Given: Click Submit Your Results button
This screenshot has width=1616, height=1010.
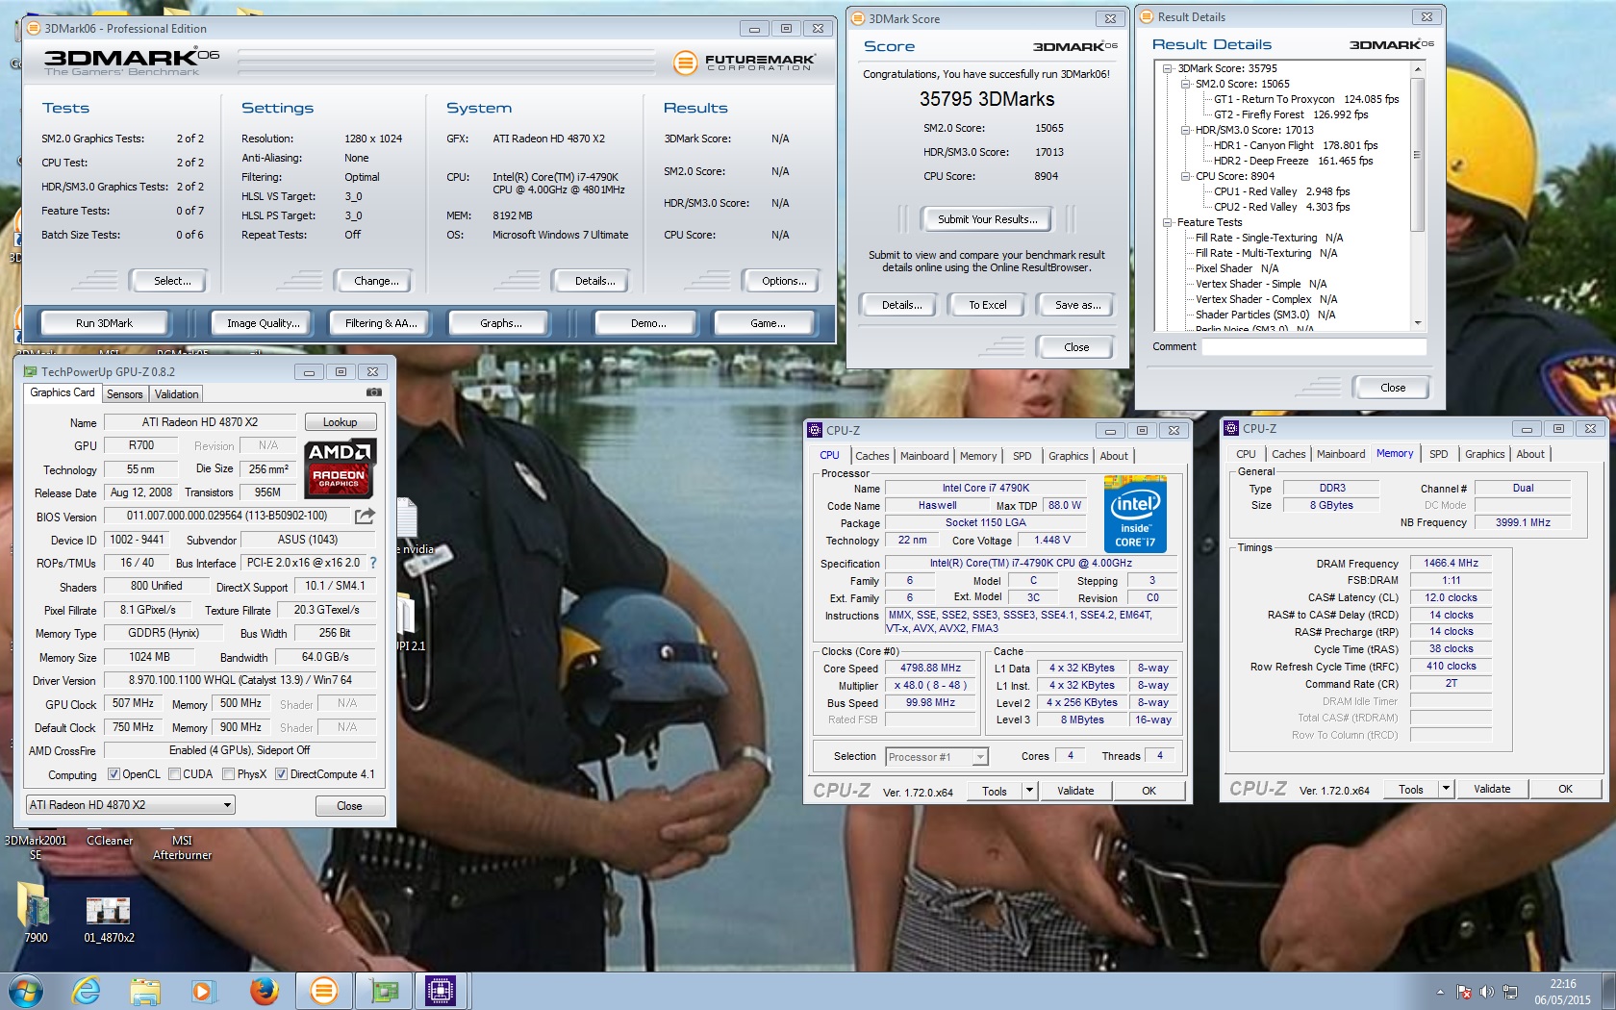Looking at the screenshot, I should point(987,219).
